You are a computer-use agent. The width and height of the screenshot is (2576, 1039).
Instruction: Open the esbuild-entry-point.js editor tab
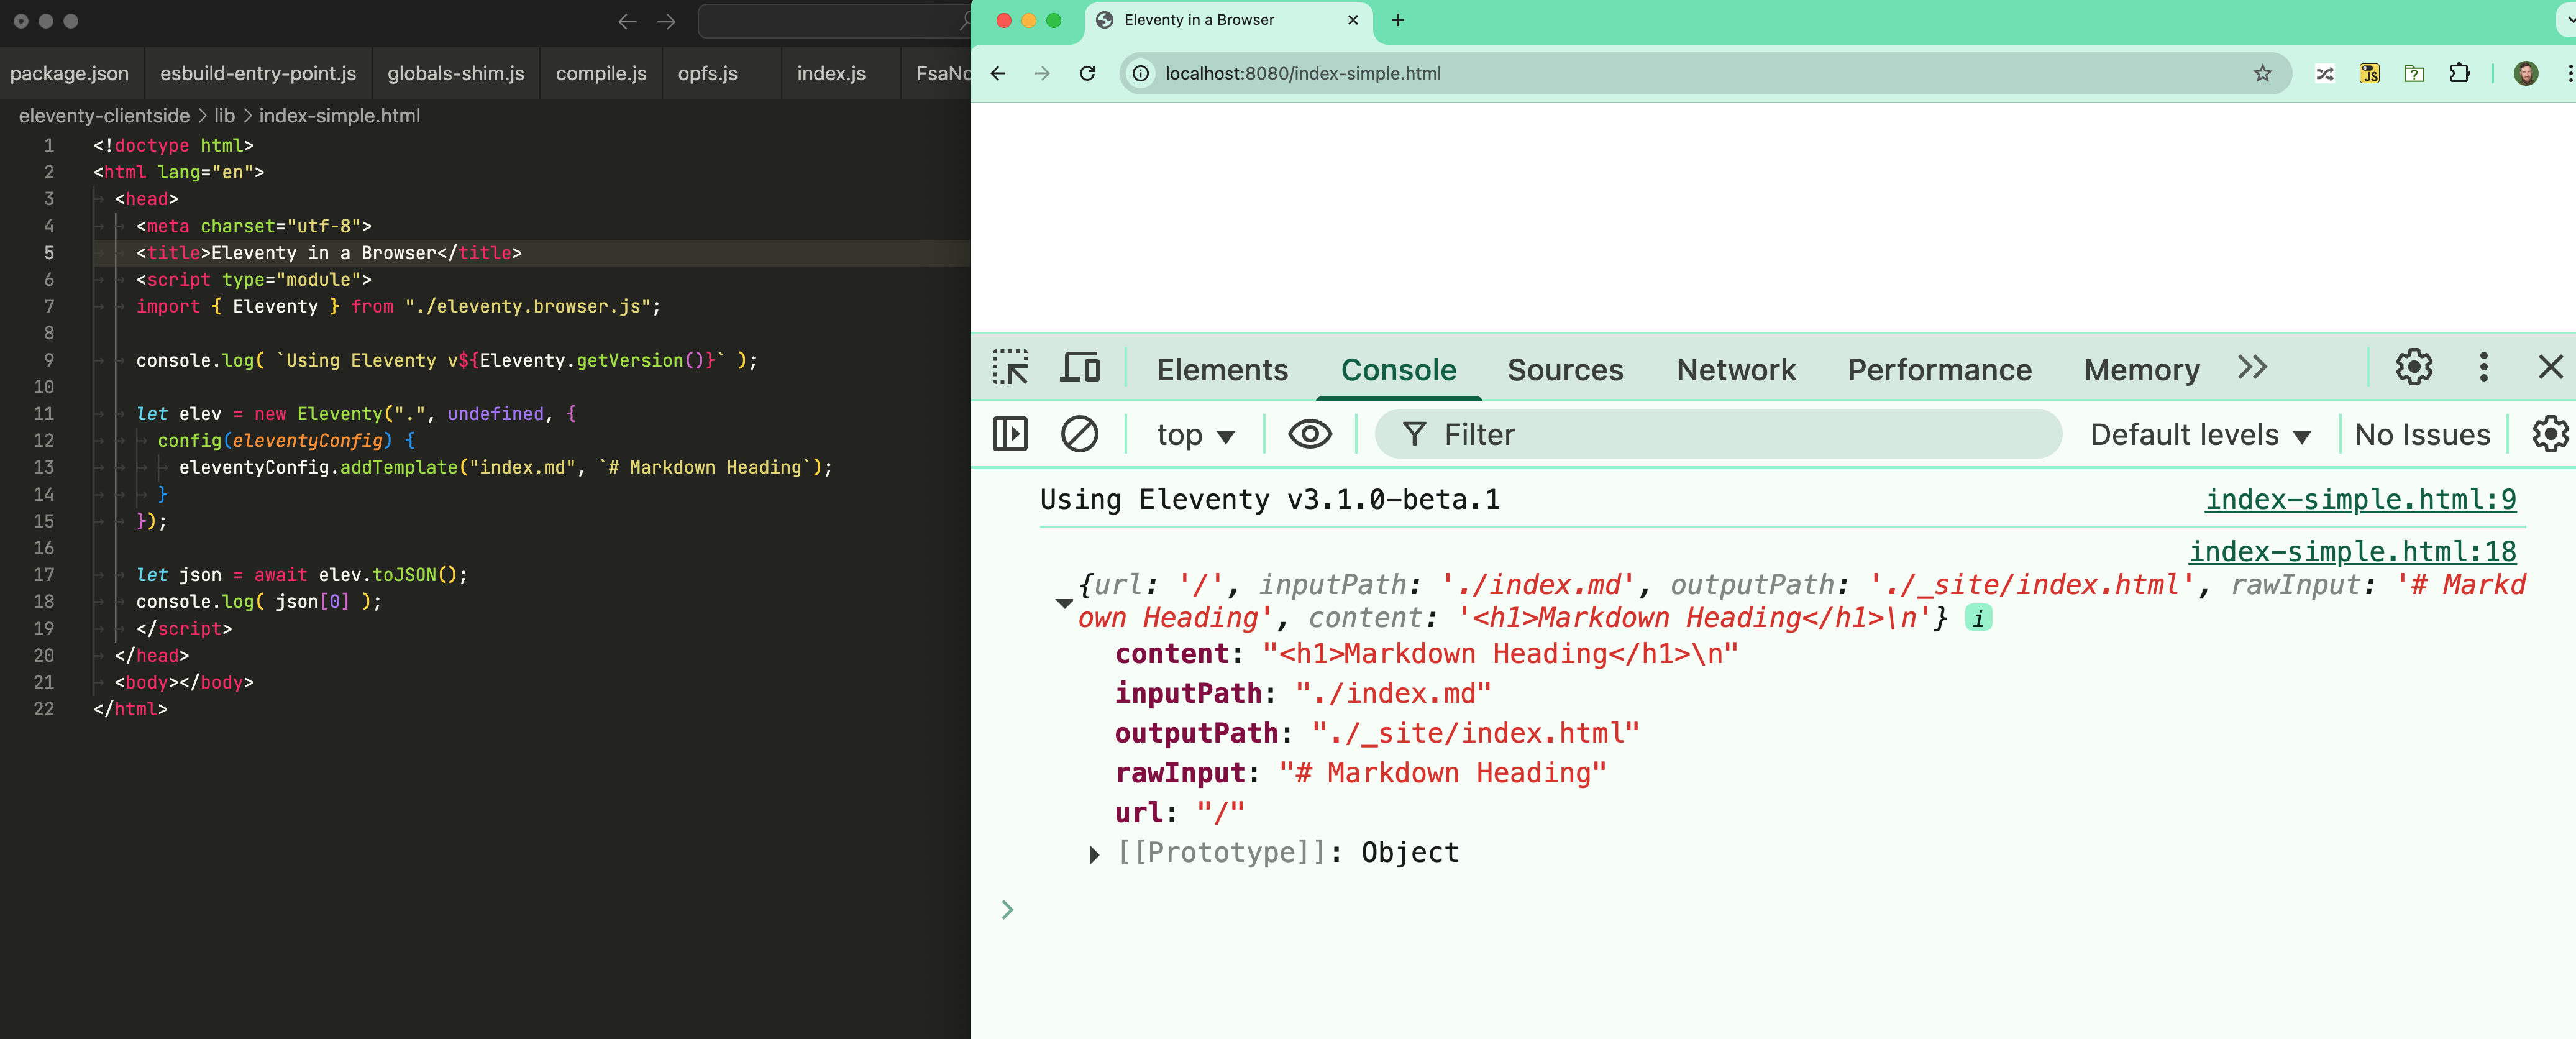[x=258, y=73]
